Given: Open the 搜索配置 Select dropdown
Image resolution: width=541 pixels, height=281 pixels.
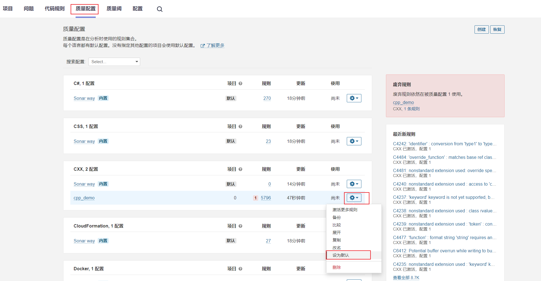Looking at the screenshot, I should pyautogui.click(x=114, y=61).
